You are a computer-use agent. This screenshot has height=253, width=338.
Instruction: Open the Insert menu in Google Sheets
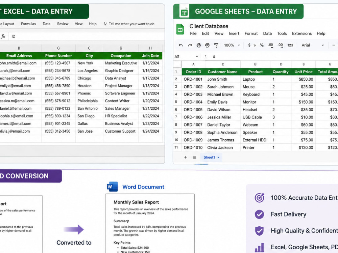[234, 33]
